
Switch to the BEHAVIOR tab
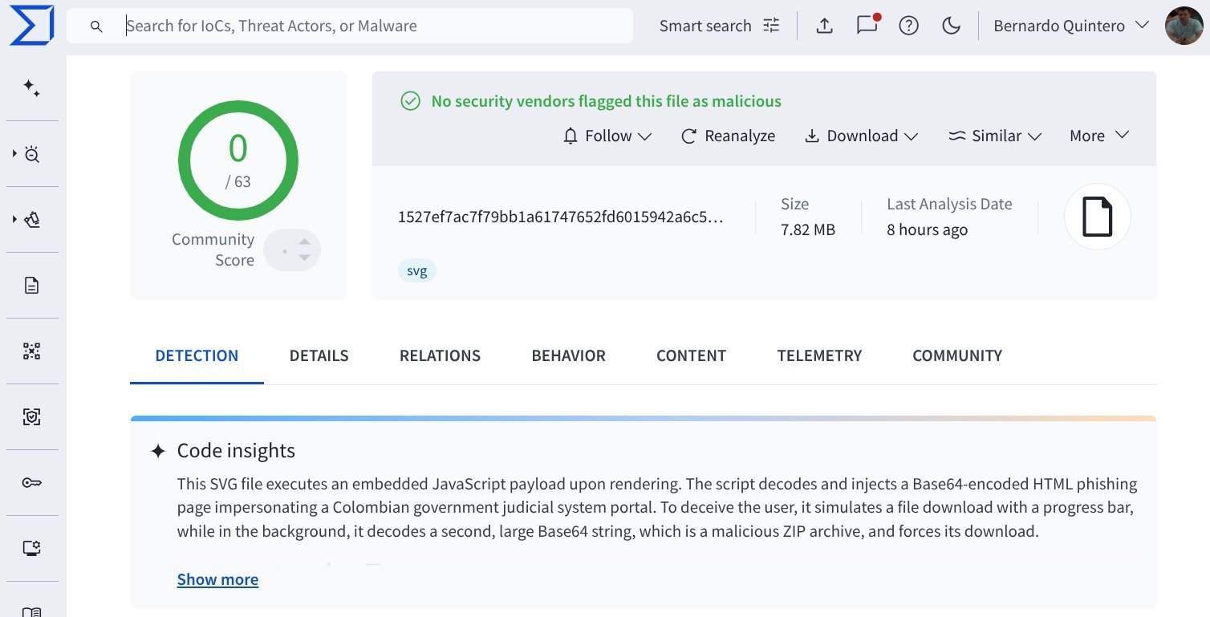pyautogui.click(x=568, y=356)
